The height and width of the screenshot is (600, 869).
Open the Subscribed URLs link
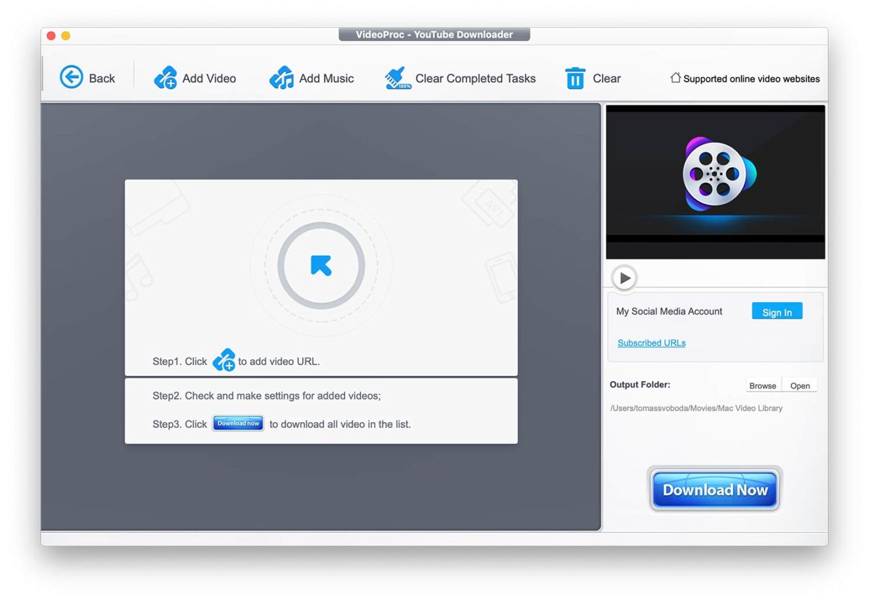coord(651,343)
